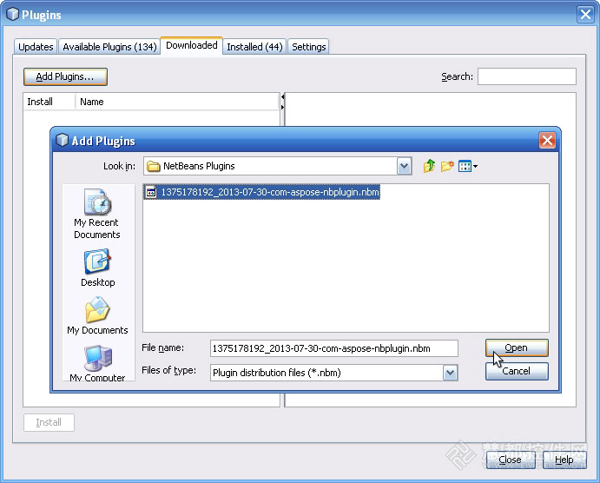Open Help for the Plugins window

tap(564, 460)
